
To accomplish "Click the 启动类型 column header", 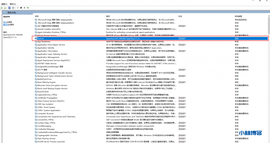I will [238, 16].
